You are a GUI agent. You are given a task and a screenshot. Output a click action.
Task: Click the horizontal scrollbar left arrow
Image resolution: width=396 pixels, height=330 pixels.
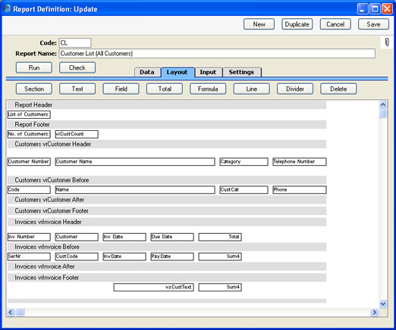pos(11,313)
